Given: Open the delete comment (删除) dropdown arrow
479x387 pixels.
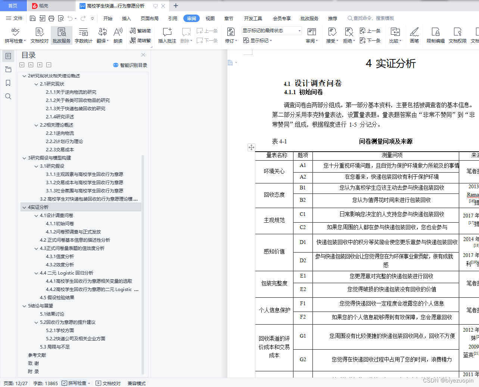Looking at the screenshot, I should tap(192, 41).
